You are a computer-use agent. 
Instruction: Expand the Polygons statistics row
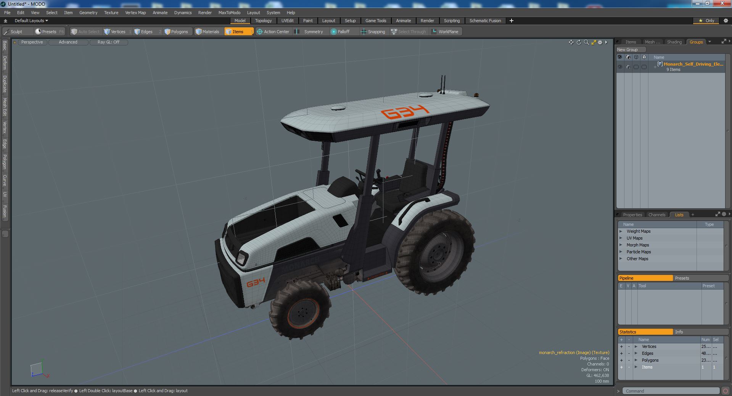click(x=636, y=361)
